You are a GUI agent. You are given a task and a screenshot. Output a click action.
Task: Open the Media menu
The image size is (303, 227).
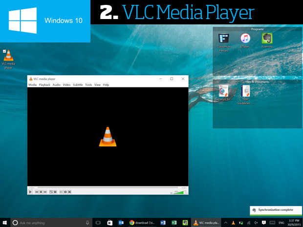pyautogui.click(x=32, y=85)
